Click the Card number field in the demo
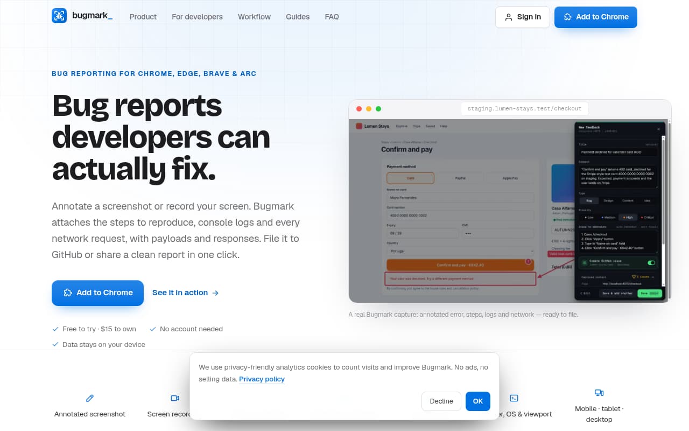The height and width of the screenshot is (431, 689). (460, 215)
